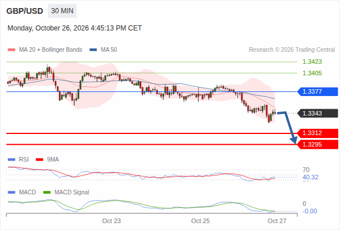Click the MACD Signal legend label
Screen dimensions: 340x230
tap(72, 193)
